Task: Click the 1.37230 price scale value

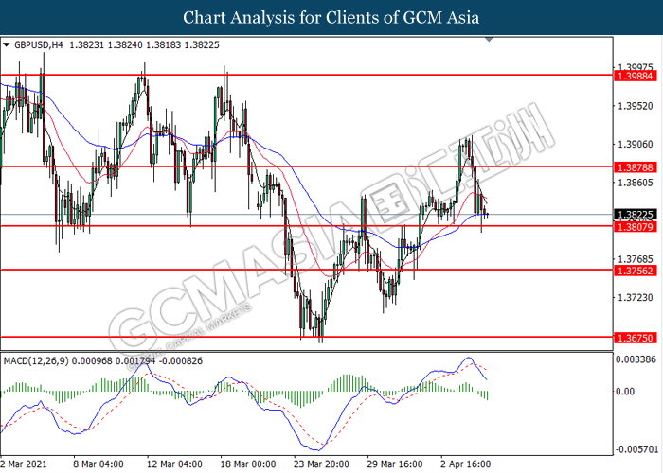Action: [636, 298]
